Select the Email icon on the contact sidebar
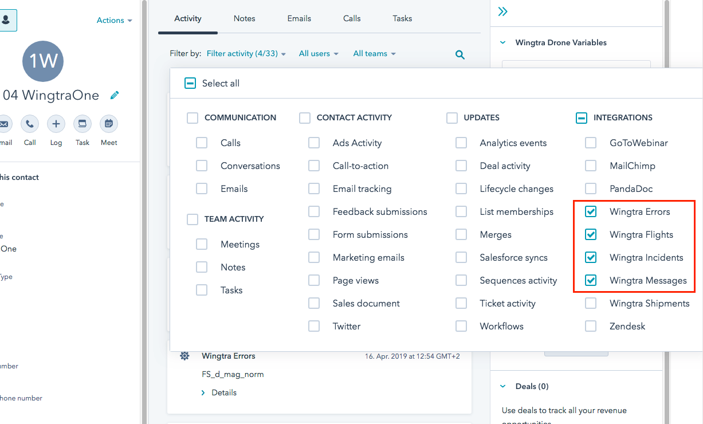The image size is (703, 424). (x=3, y=123)
